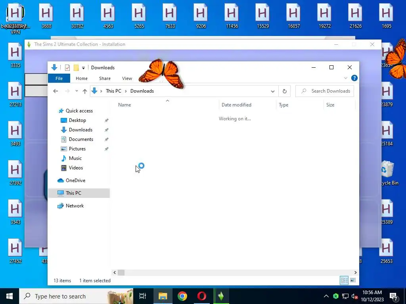The width and height of the screenshot is (406, 304).
Task: Select This PC in navigation pane
Action: click(79, 193)
